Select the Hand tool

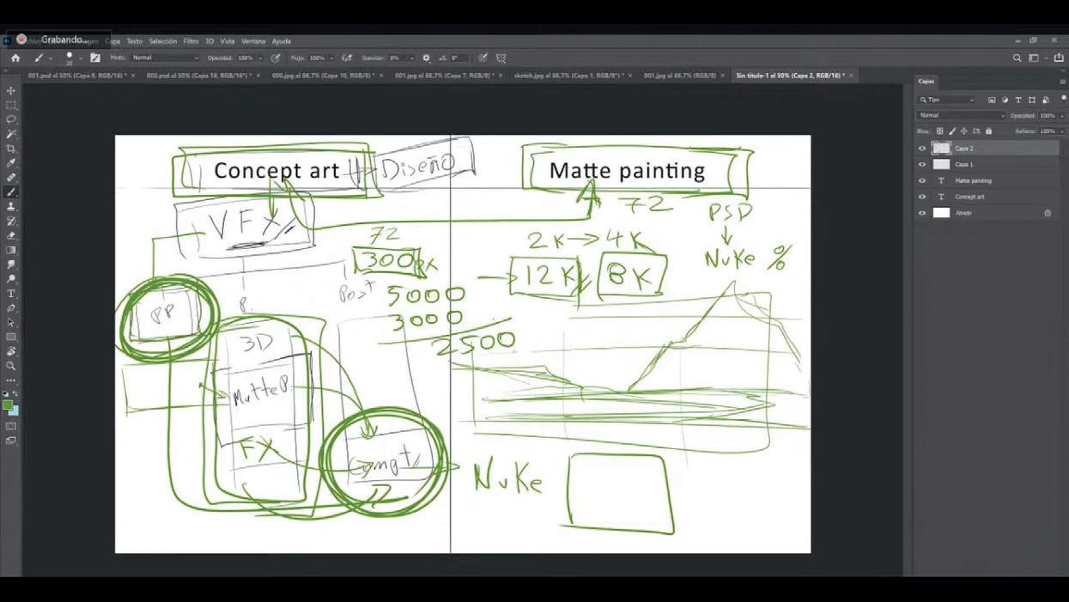pyautogui.click(x=11, y=351)
